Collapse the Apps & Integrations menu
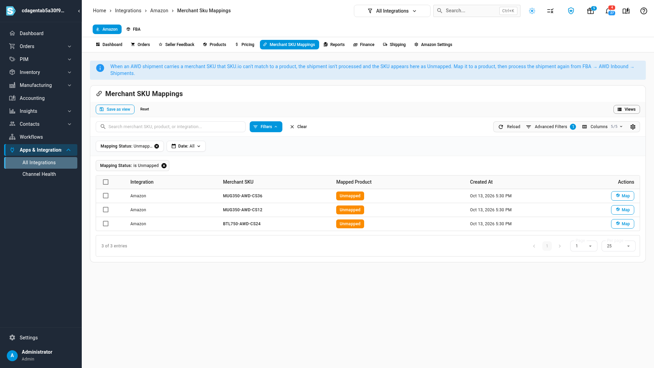 pyautogui.click(x=41, y=150)
